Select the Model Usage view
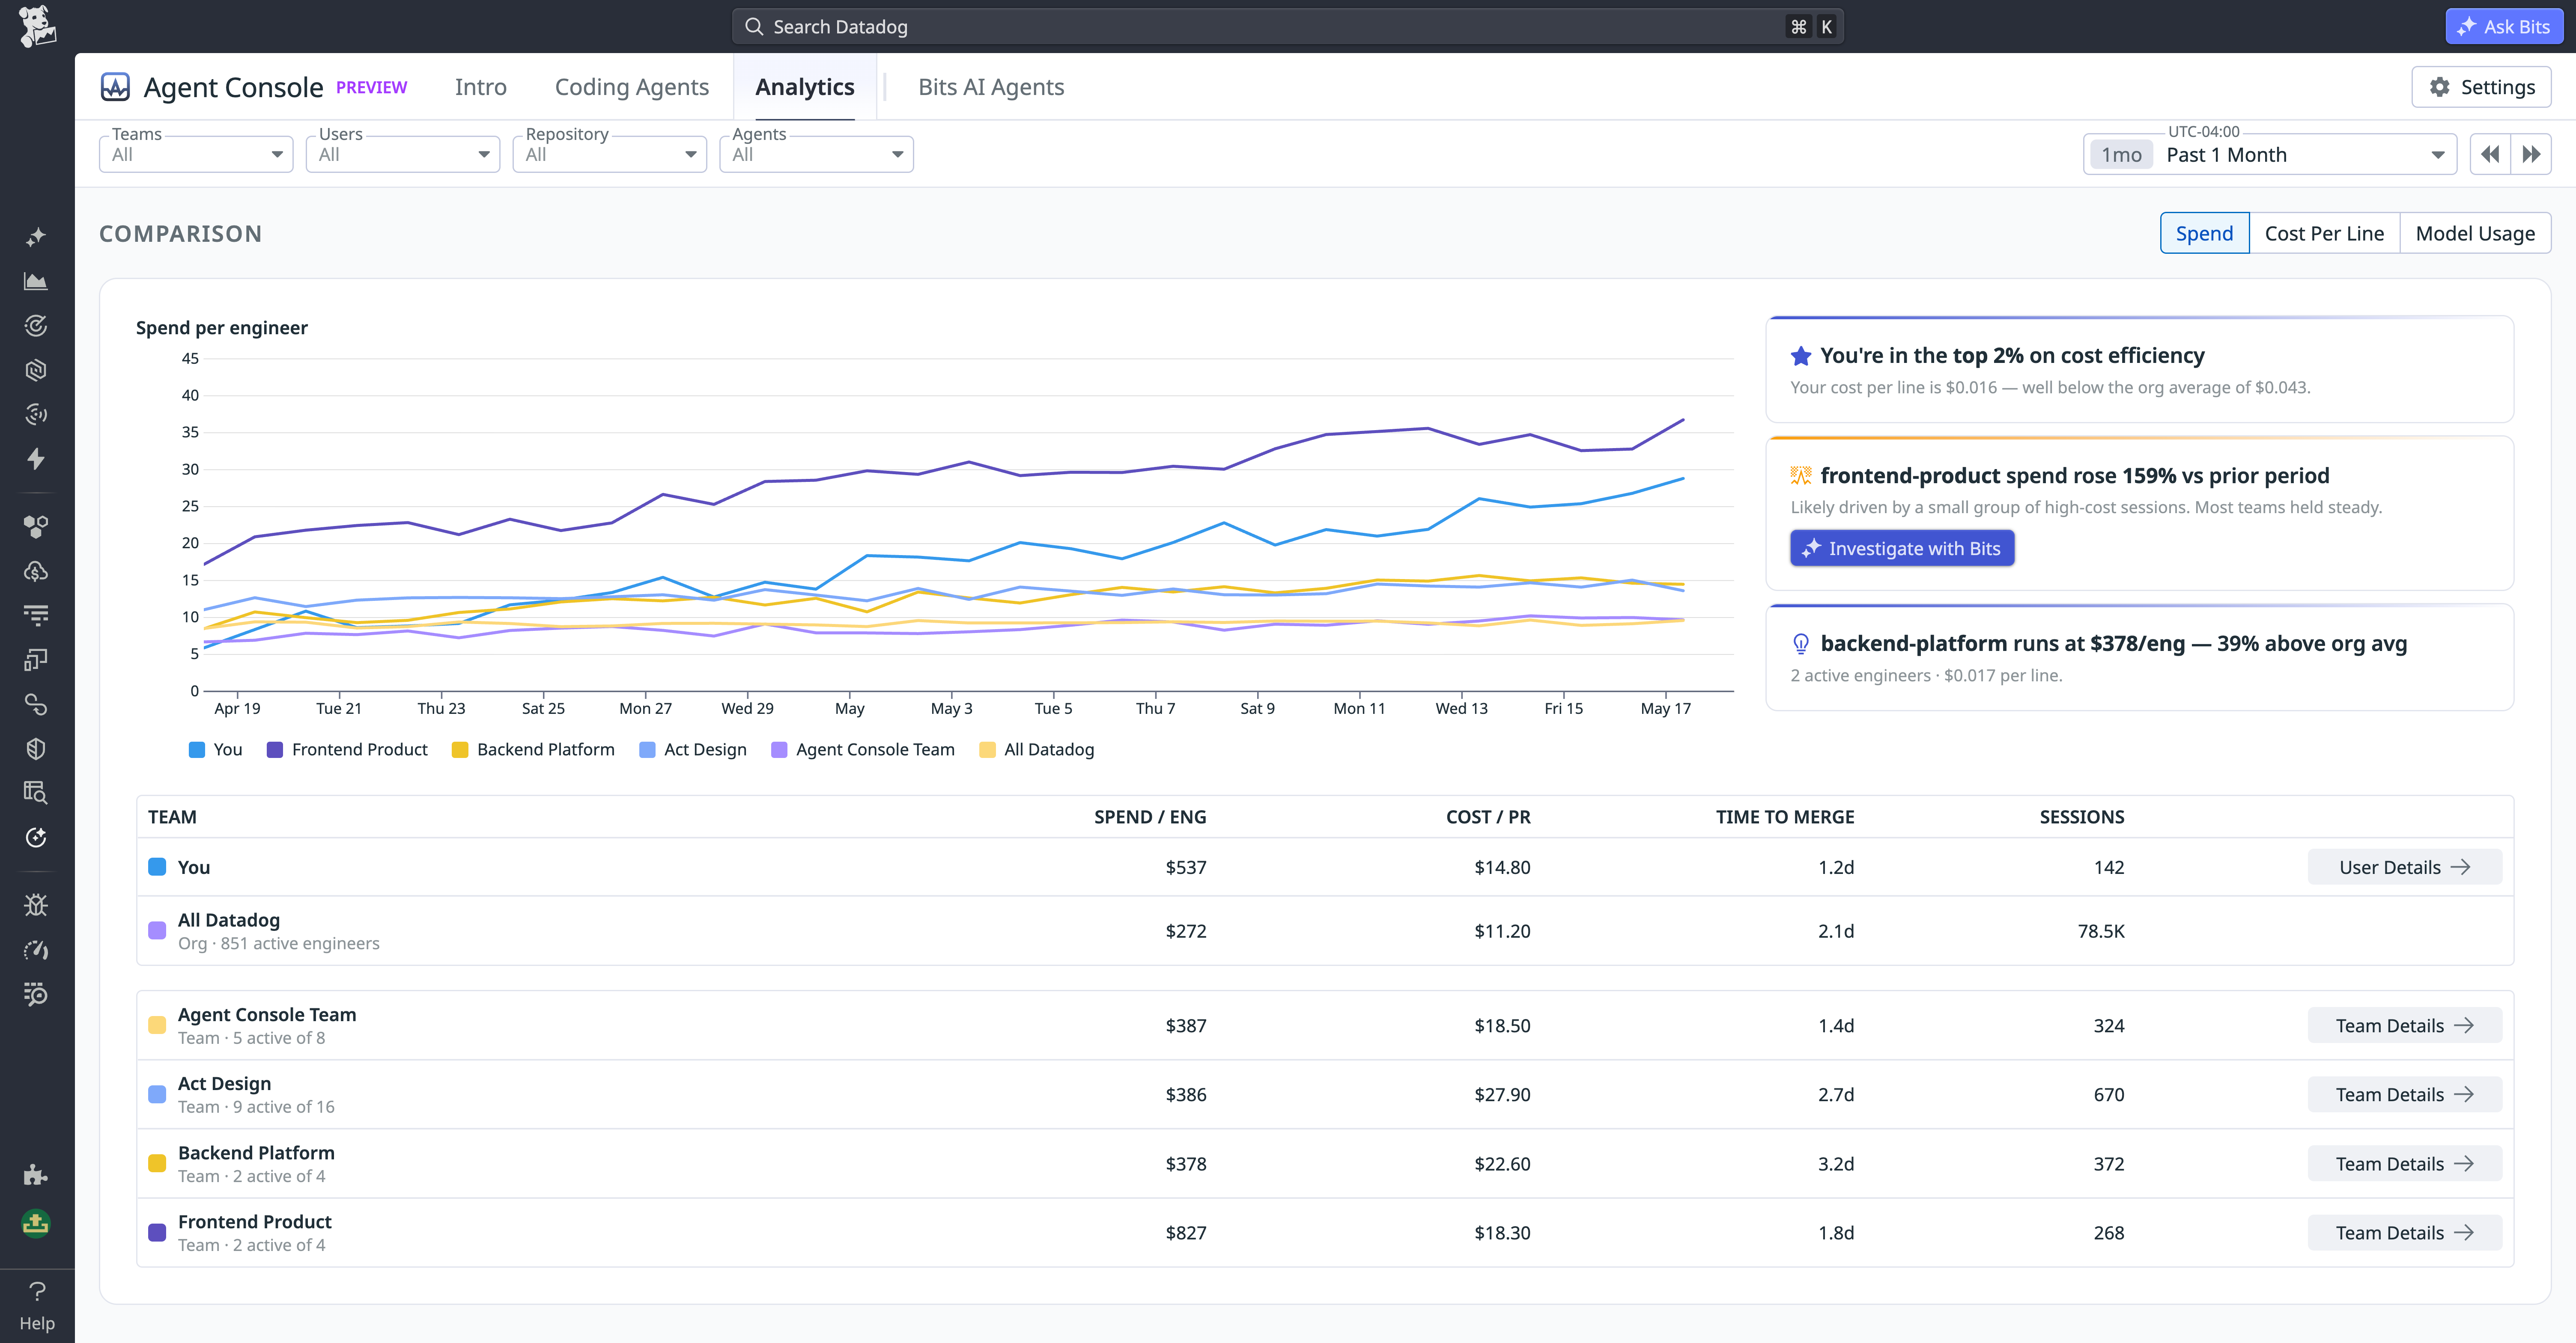 coord(2475,233)
